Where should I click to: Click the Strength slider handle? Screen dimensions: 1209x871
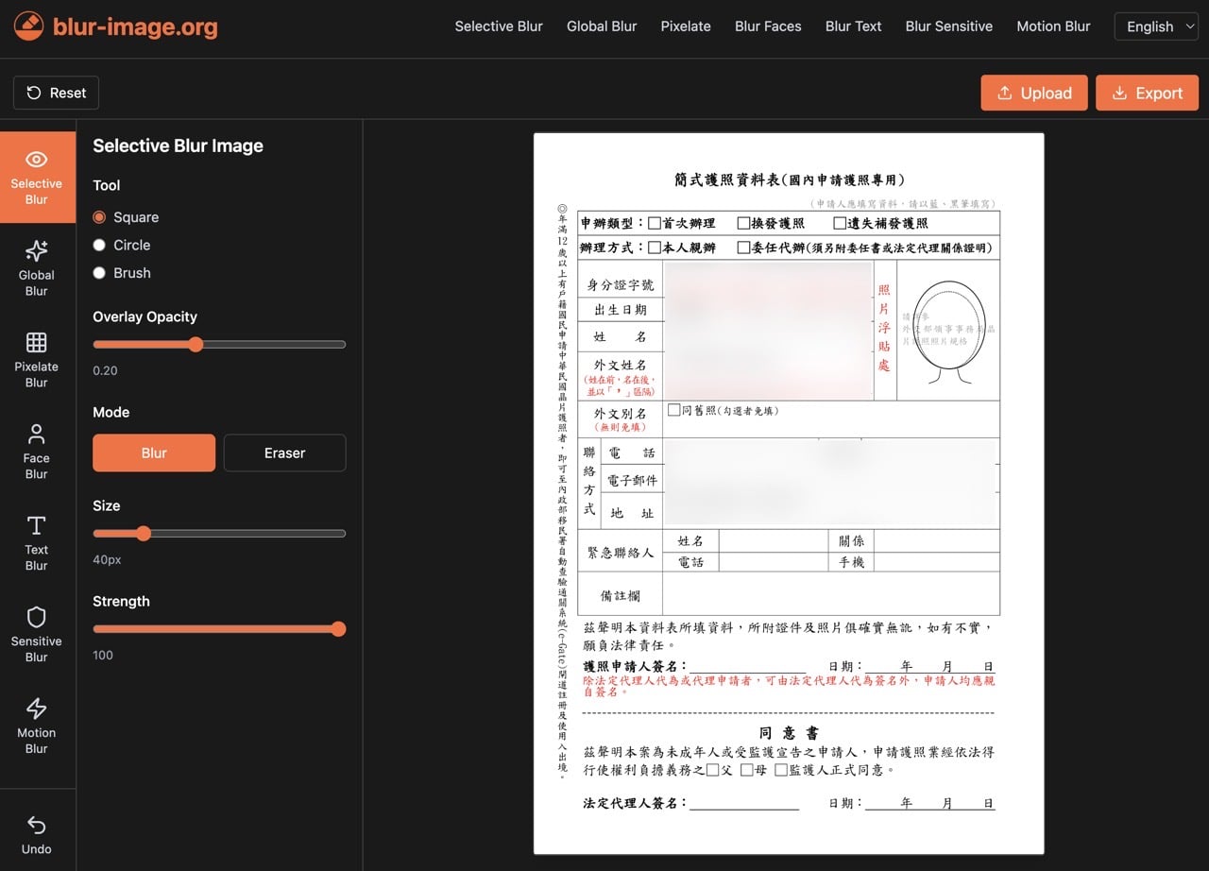(338, 629)
